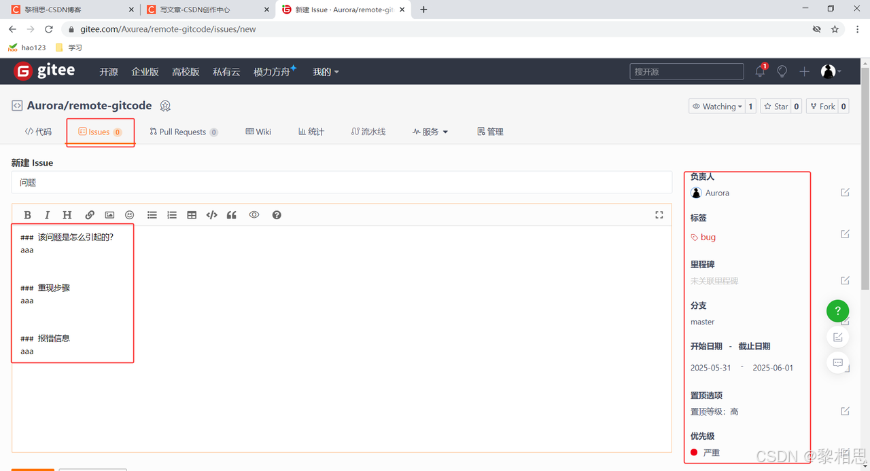Insert a code block using the toolbar
This screenshot has height=471, width=870.
tap(211, 215)
